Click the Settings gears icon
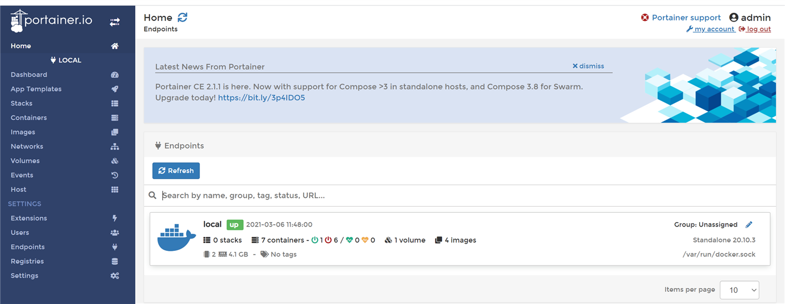This screenshot has width=785, height=304. [115, 276]
